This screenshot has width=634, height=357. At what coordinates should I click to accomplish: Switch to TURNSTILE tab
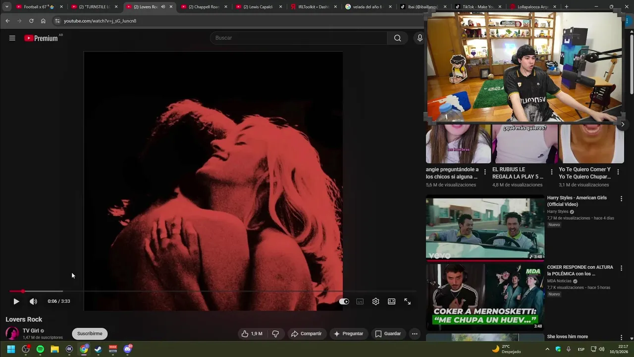[94, 7]
